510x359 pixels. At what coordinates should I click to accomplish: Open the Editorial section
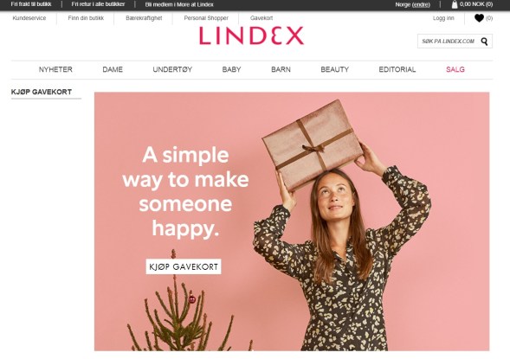pos(397,69)
